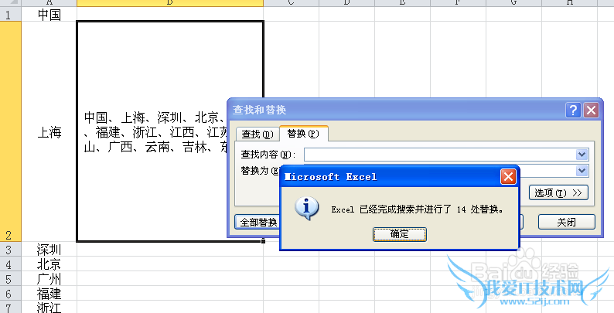
Task: Select row 5 header
Action: pos(11,278)
